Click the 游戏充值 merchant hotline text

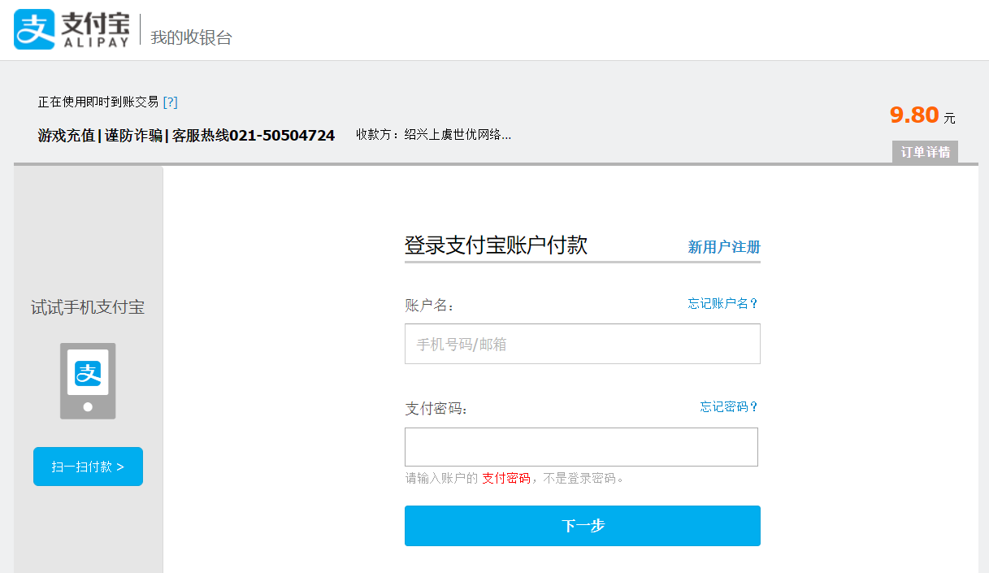point(185,134)
